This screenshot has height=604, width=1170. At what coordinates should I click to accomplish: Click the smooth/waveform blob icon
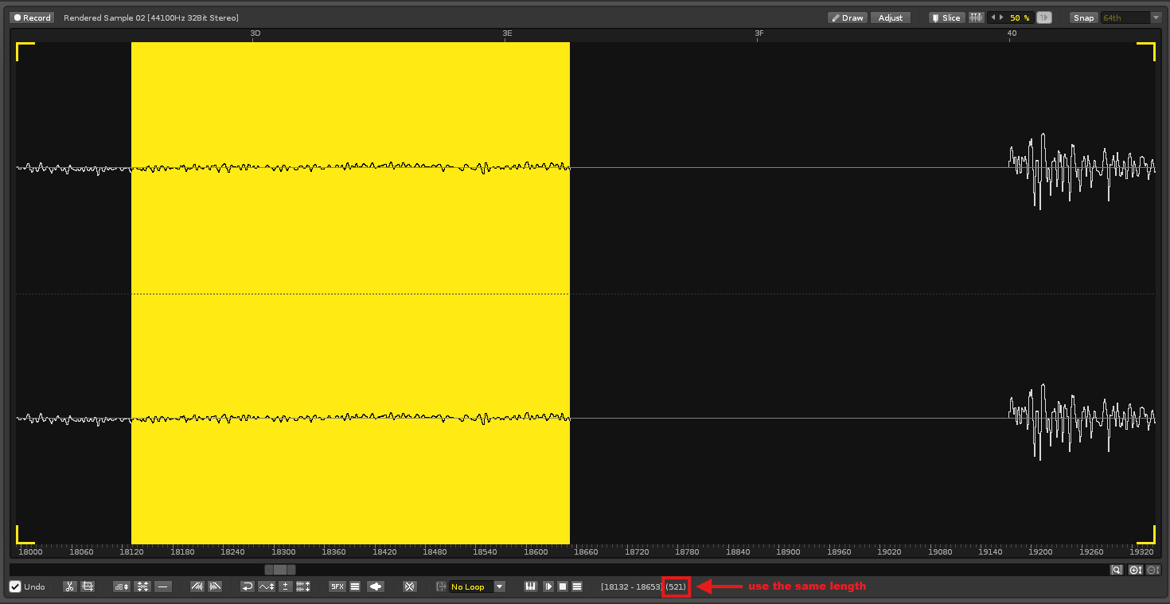(376, 586)
